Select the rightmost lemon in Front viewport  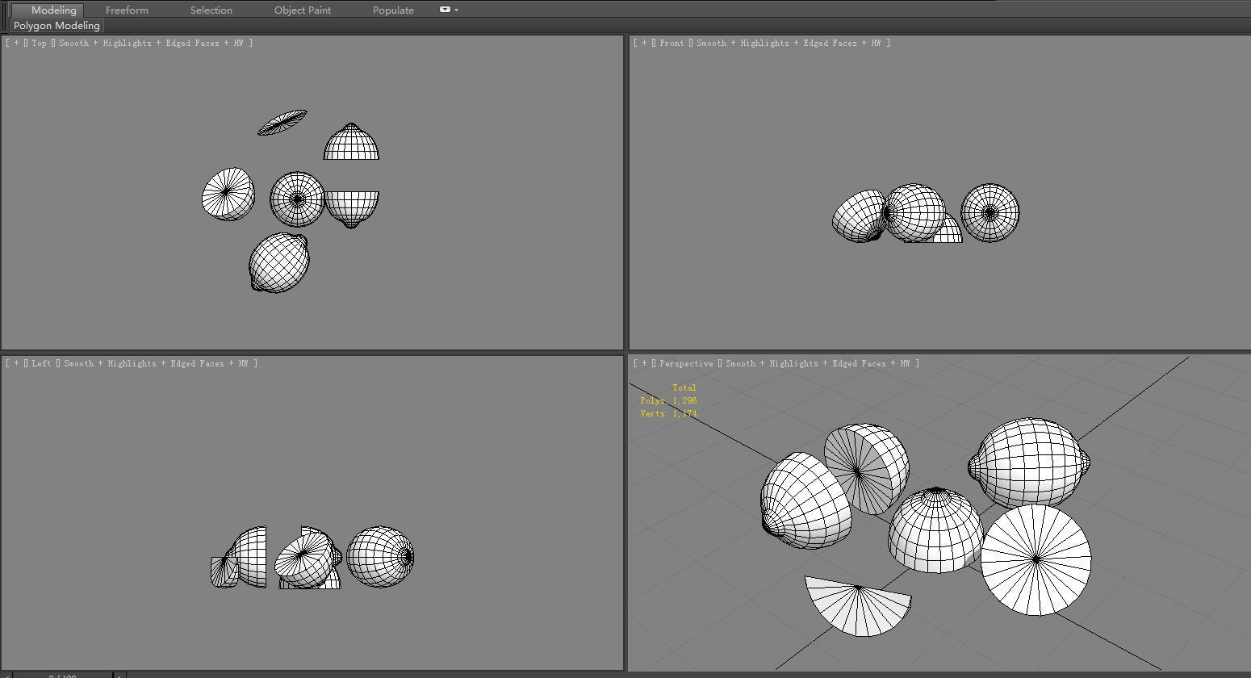tap(990, 213)
